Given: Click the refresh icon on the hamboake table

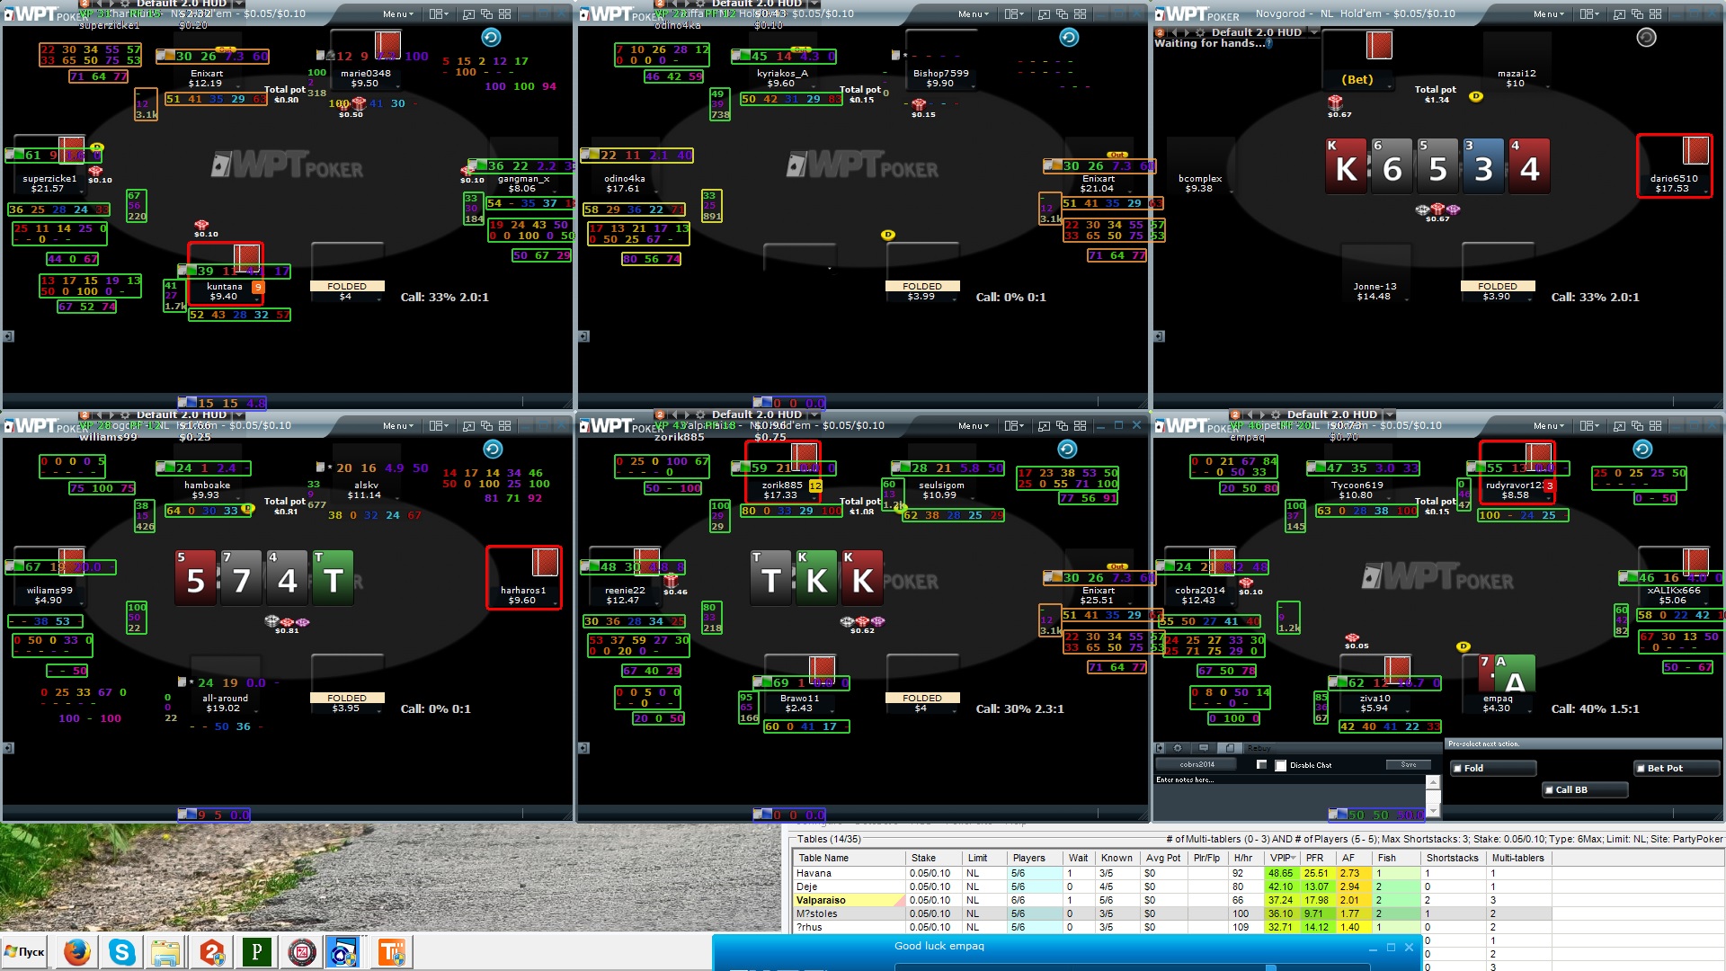Looking at the screenshot, I should [492, 449].
